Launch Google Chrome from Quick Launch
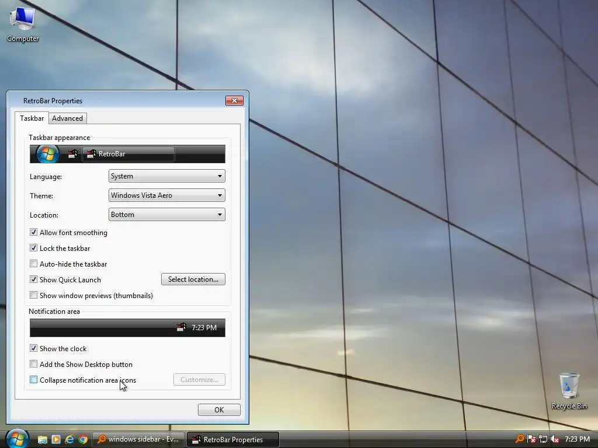 pyautogui.click(x=83, y=440)
